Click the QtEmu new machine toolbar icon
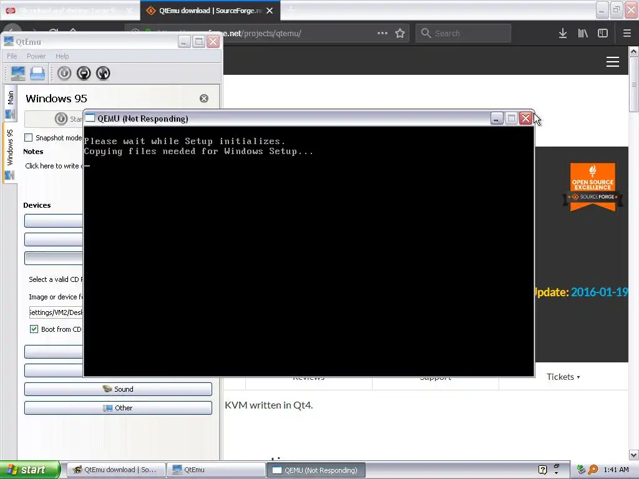The height and width of the screenshot is (479, 639). click(18, 74)
